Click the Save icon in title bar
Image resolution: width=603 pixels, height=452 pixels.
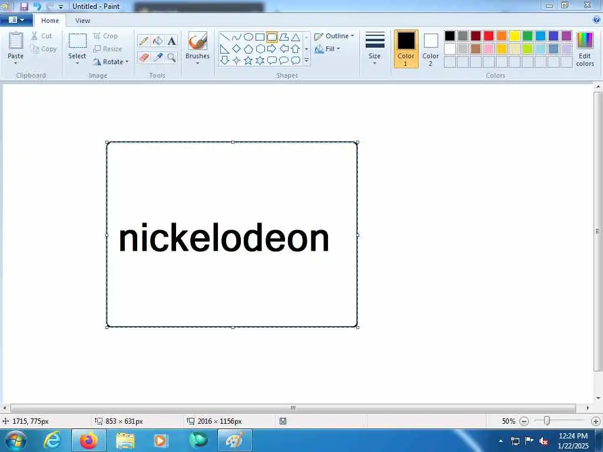(24, 6)
